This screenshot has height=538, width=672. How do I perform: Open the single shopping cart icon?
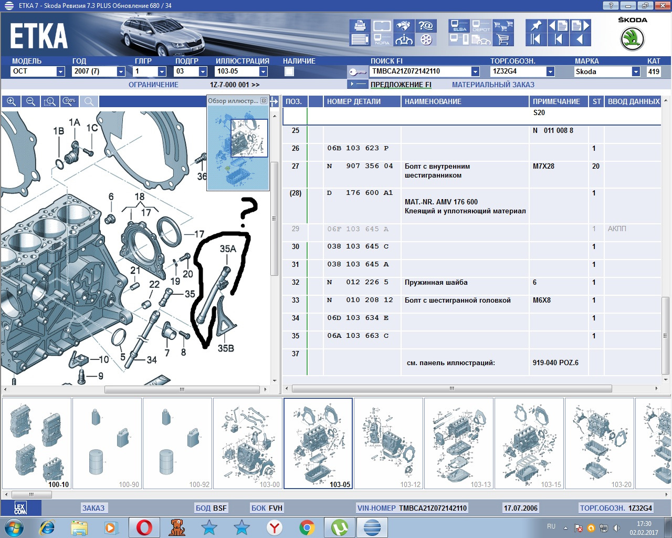click(503, 39)
